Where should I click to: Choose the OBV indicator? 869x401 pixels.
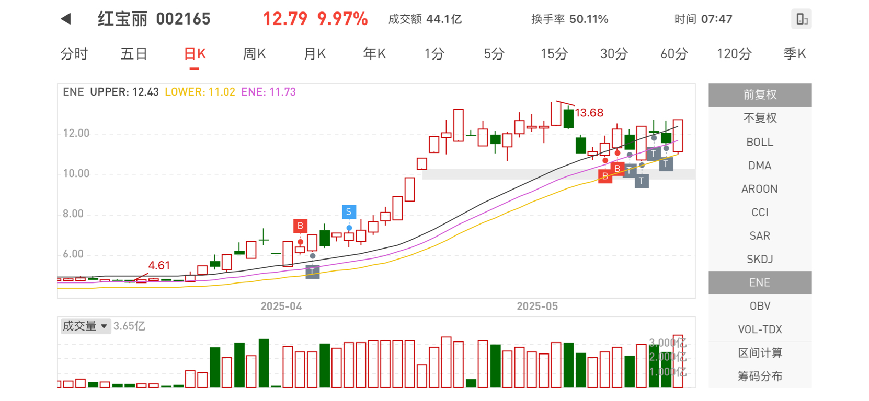pos(760,306)
